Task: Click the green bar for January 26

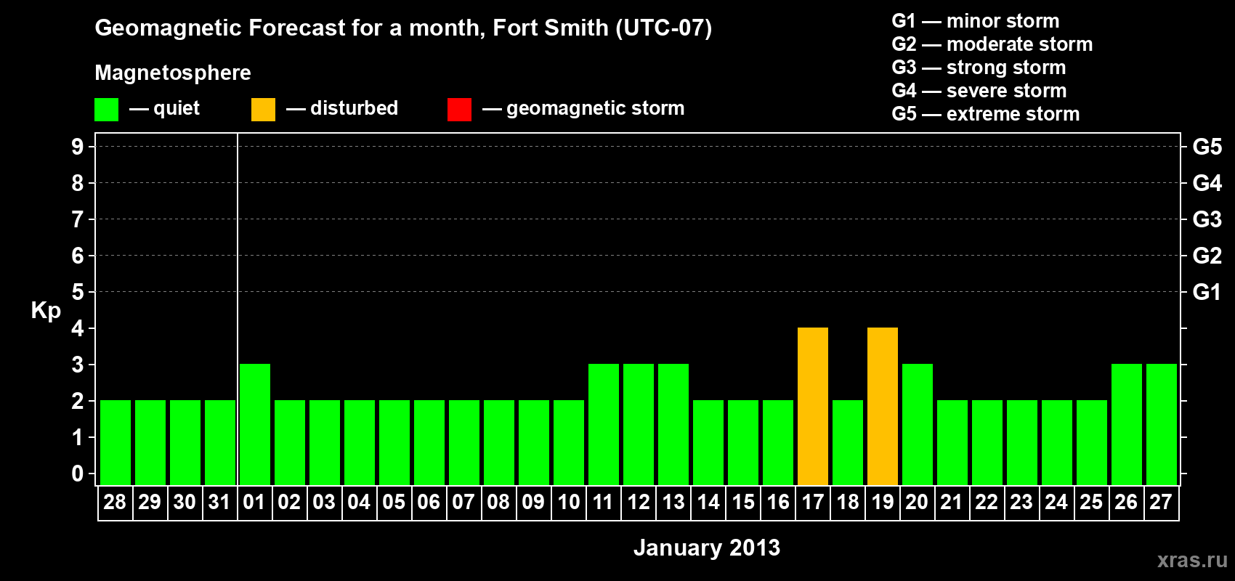Action: [1127, 425]
